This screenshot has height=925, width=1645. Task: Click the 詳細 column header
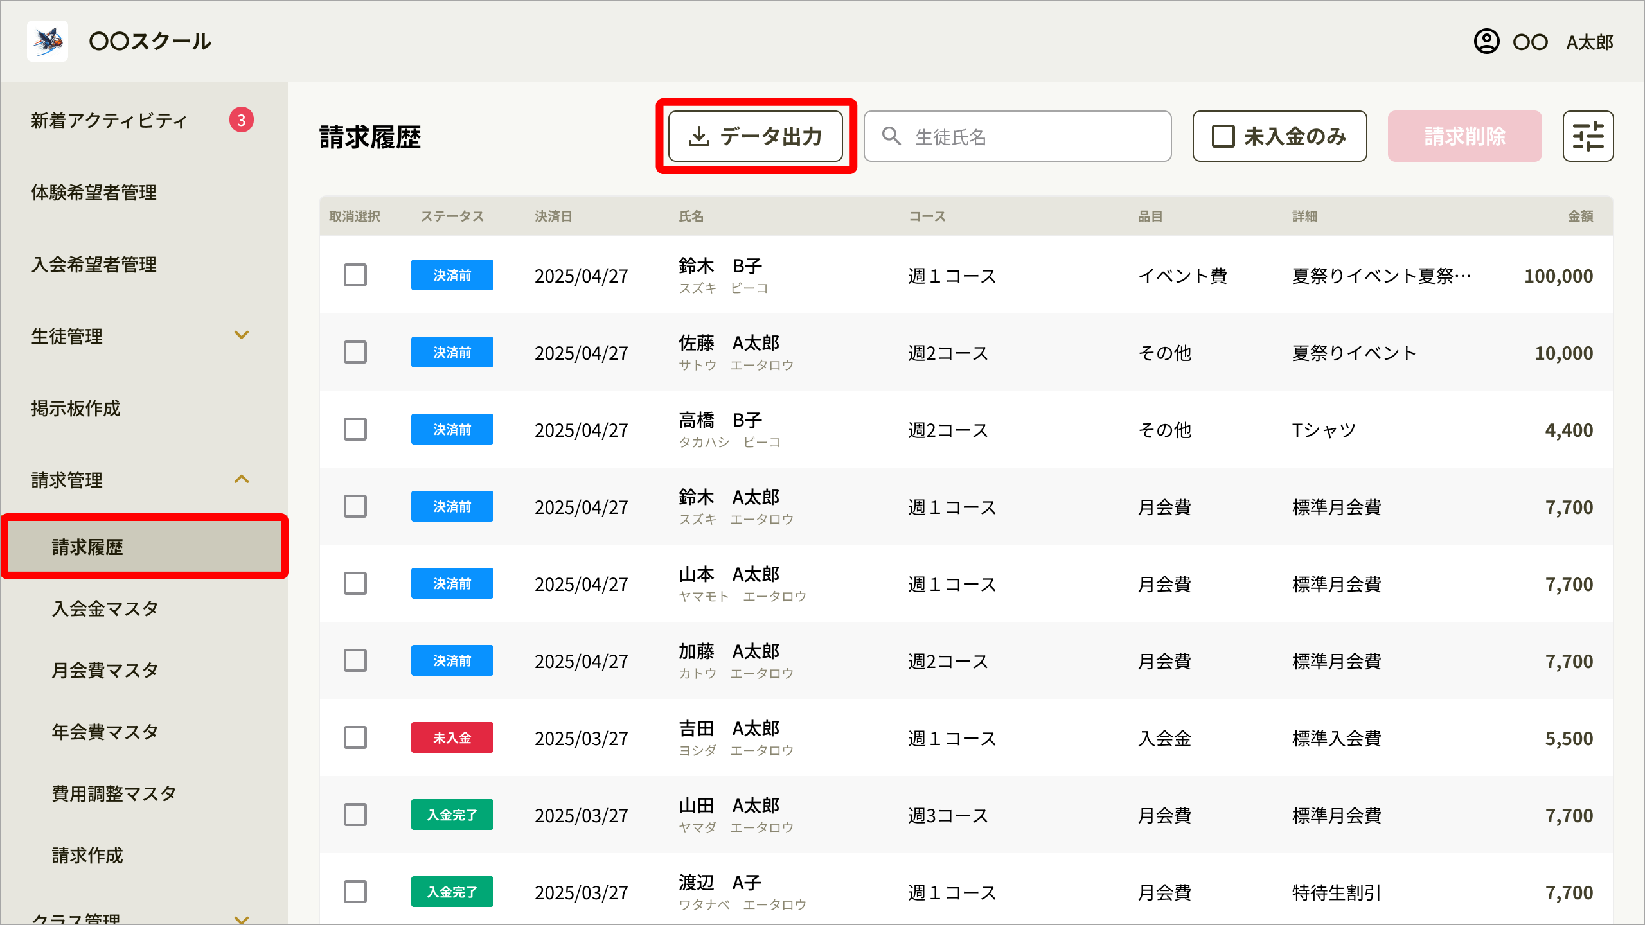(1304, 216)
